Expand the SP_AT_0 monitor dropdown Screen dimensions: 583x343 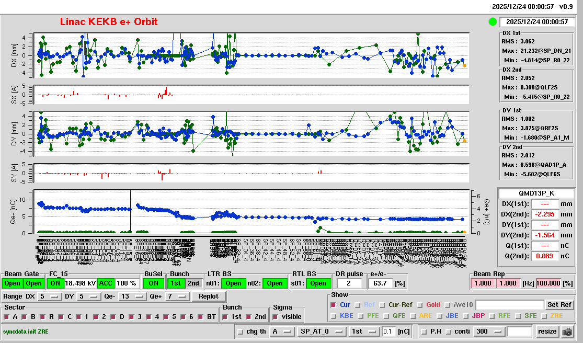click(322, 331)
